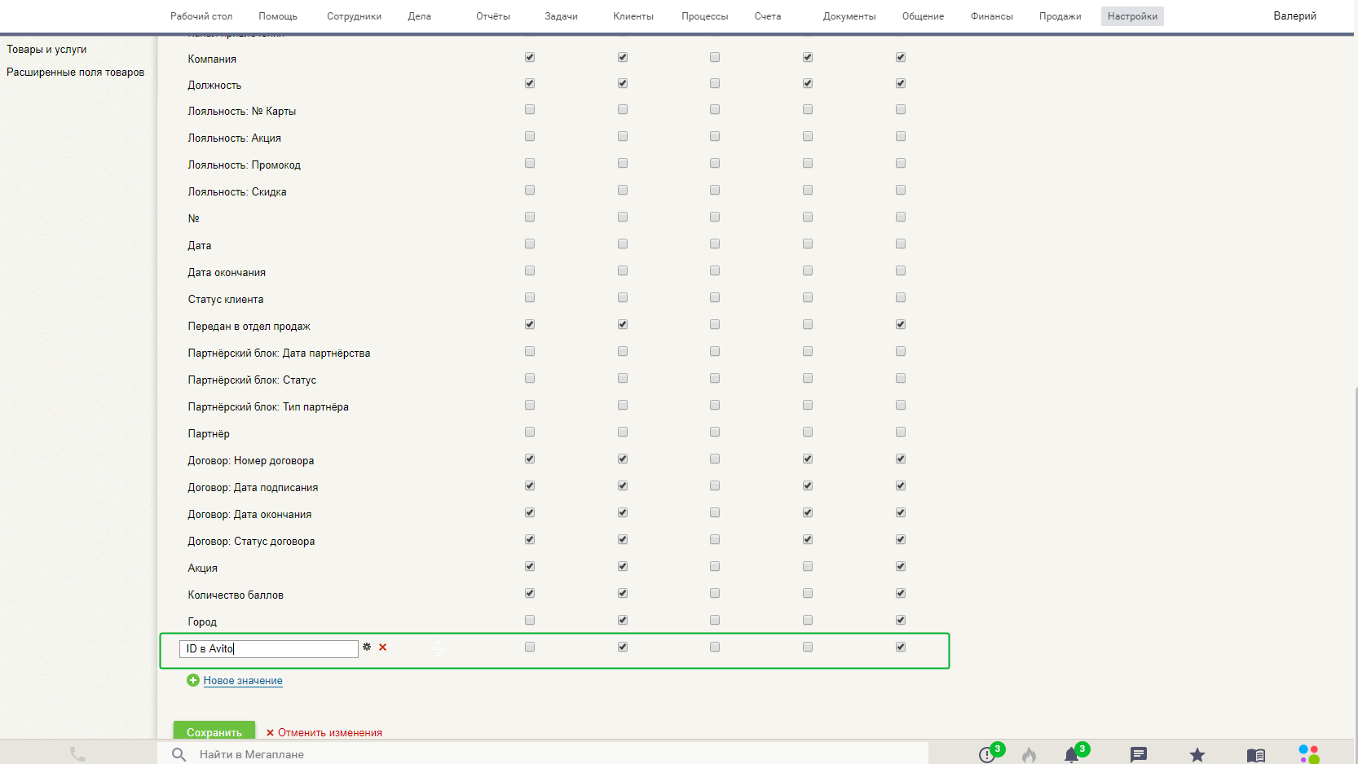Screen dimensions: 1358x764
Task: Open Документы section
Action: pyautogui.click(x=849, y=16)
